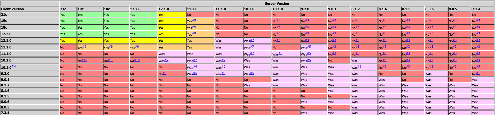Click #3 link in 12.1.0 client row, 8.1.7 column
Screen dimensions: 495x116
coord(357,40)
